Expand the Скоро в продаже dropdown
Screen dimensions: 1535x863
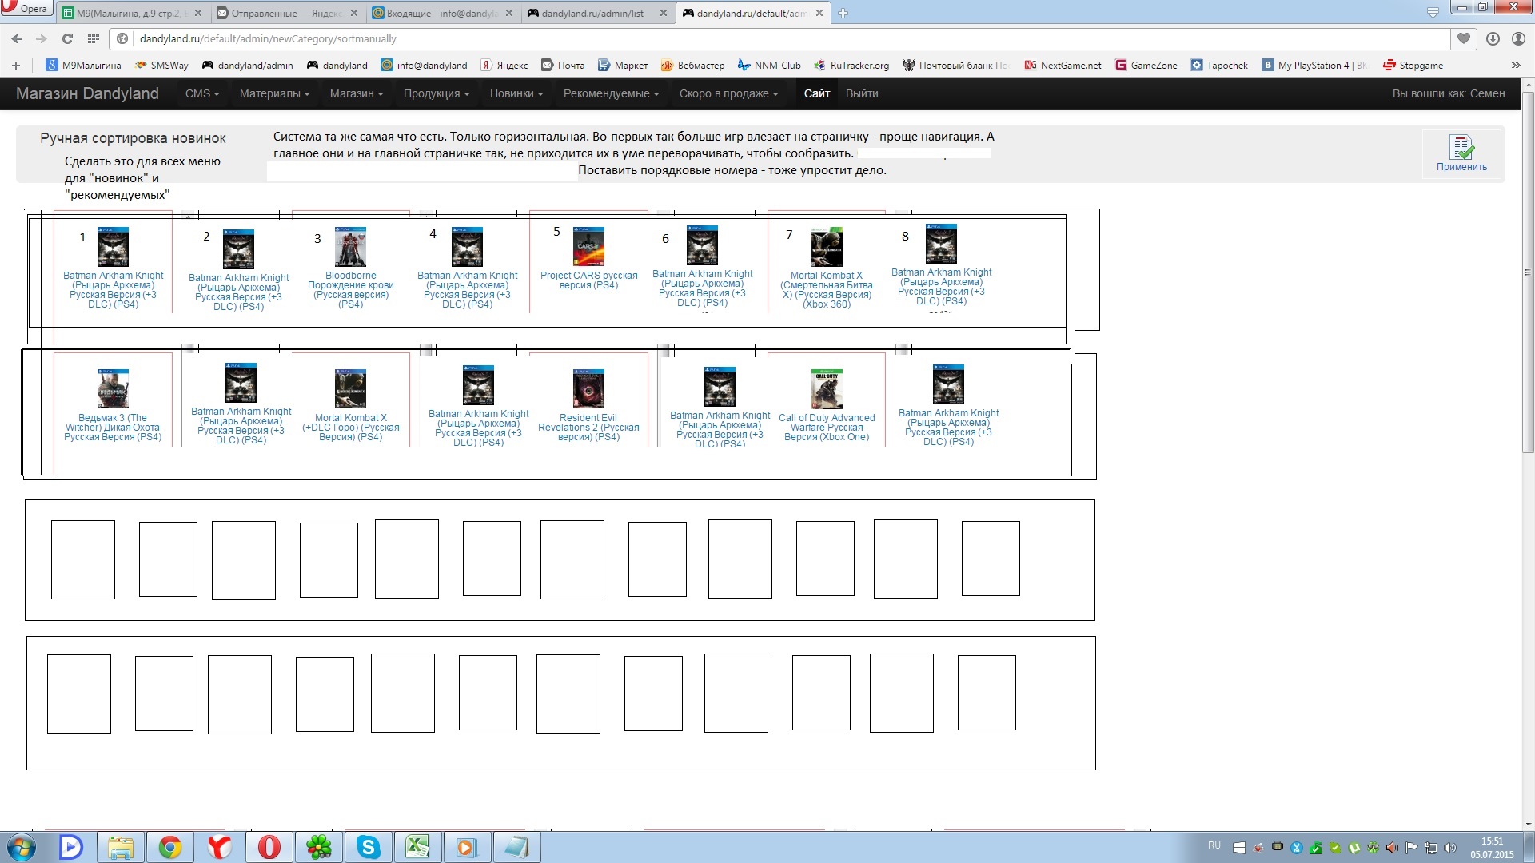(x=729, y=93)
